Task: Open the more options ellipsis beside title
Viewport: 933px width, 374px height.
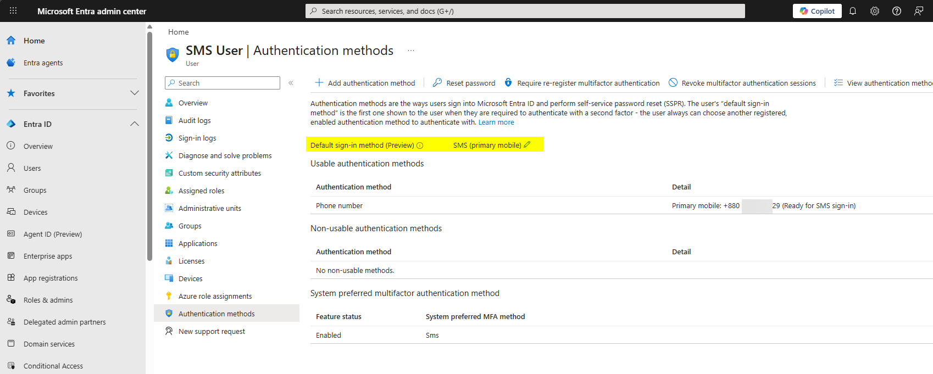Action: [x=411, y=51]
